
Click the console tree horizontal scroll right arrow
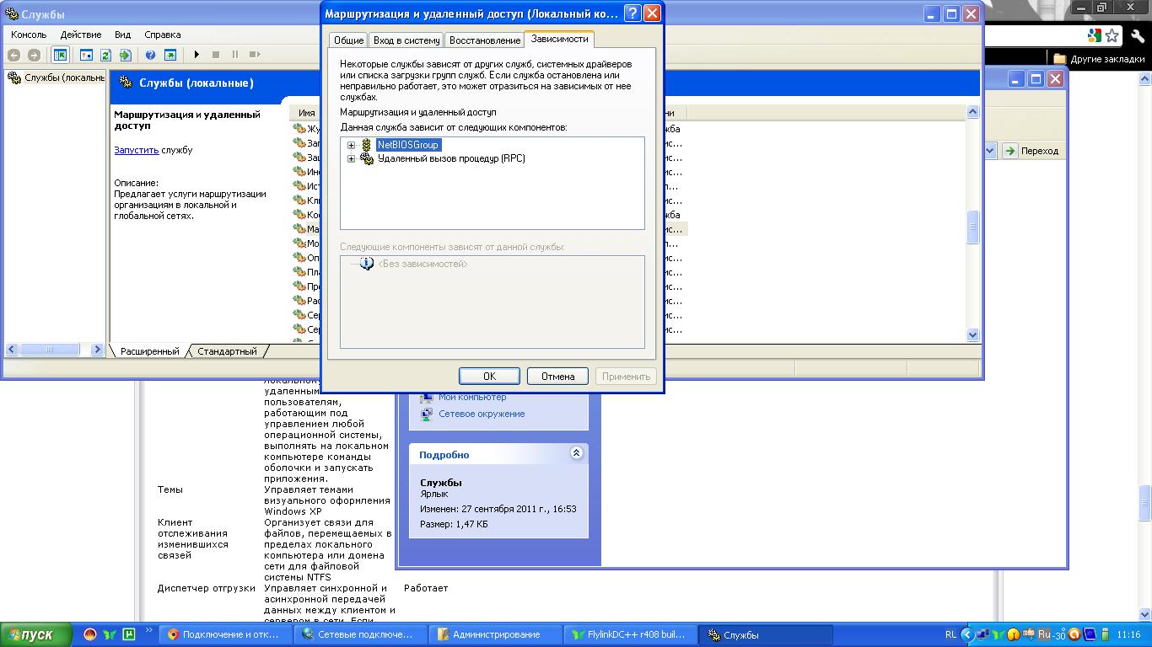point(97,350)
